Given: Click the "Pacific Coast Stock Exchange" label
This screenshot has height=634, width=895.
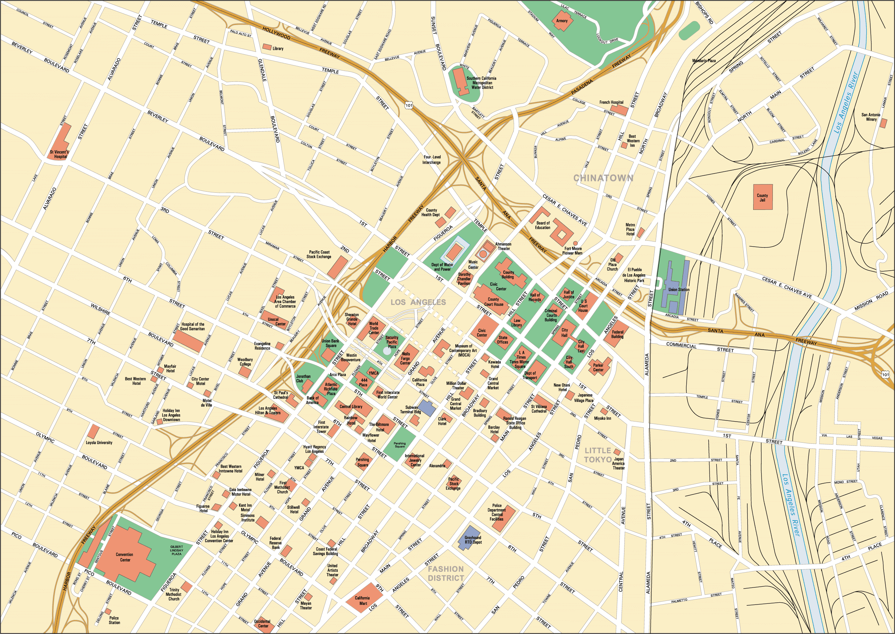Looking at the screenshot, I should click(x=319, y=255).
